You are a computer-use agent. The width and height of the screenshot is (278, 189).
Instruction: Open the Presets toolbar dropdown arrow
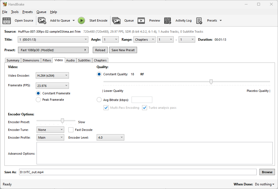point(221,20)
